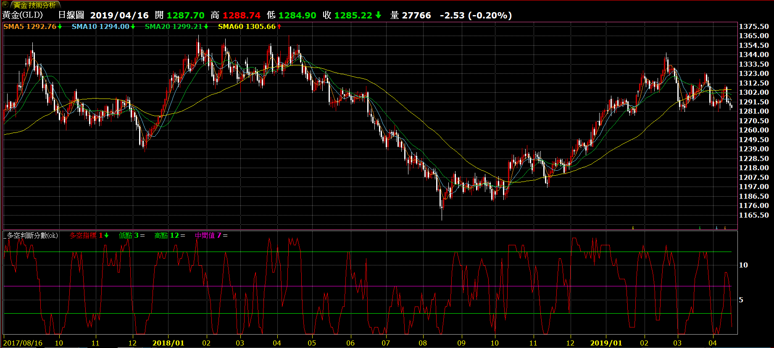Click the green down arrow after 收 1285.22
The image size is (774, 348).
(378, 16)
